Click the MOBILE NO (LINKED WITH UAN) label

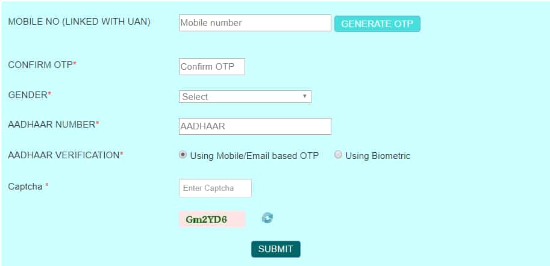click(80, 22)
